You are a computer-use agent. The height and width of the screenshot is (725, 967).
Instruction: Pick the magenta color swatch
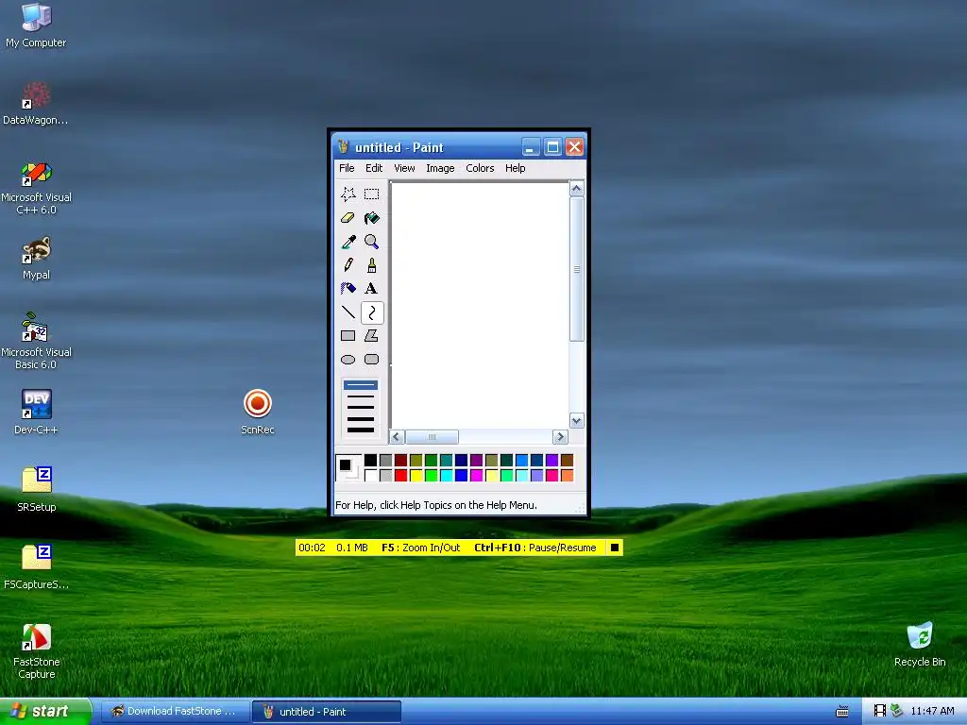pos(476,476)
